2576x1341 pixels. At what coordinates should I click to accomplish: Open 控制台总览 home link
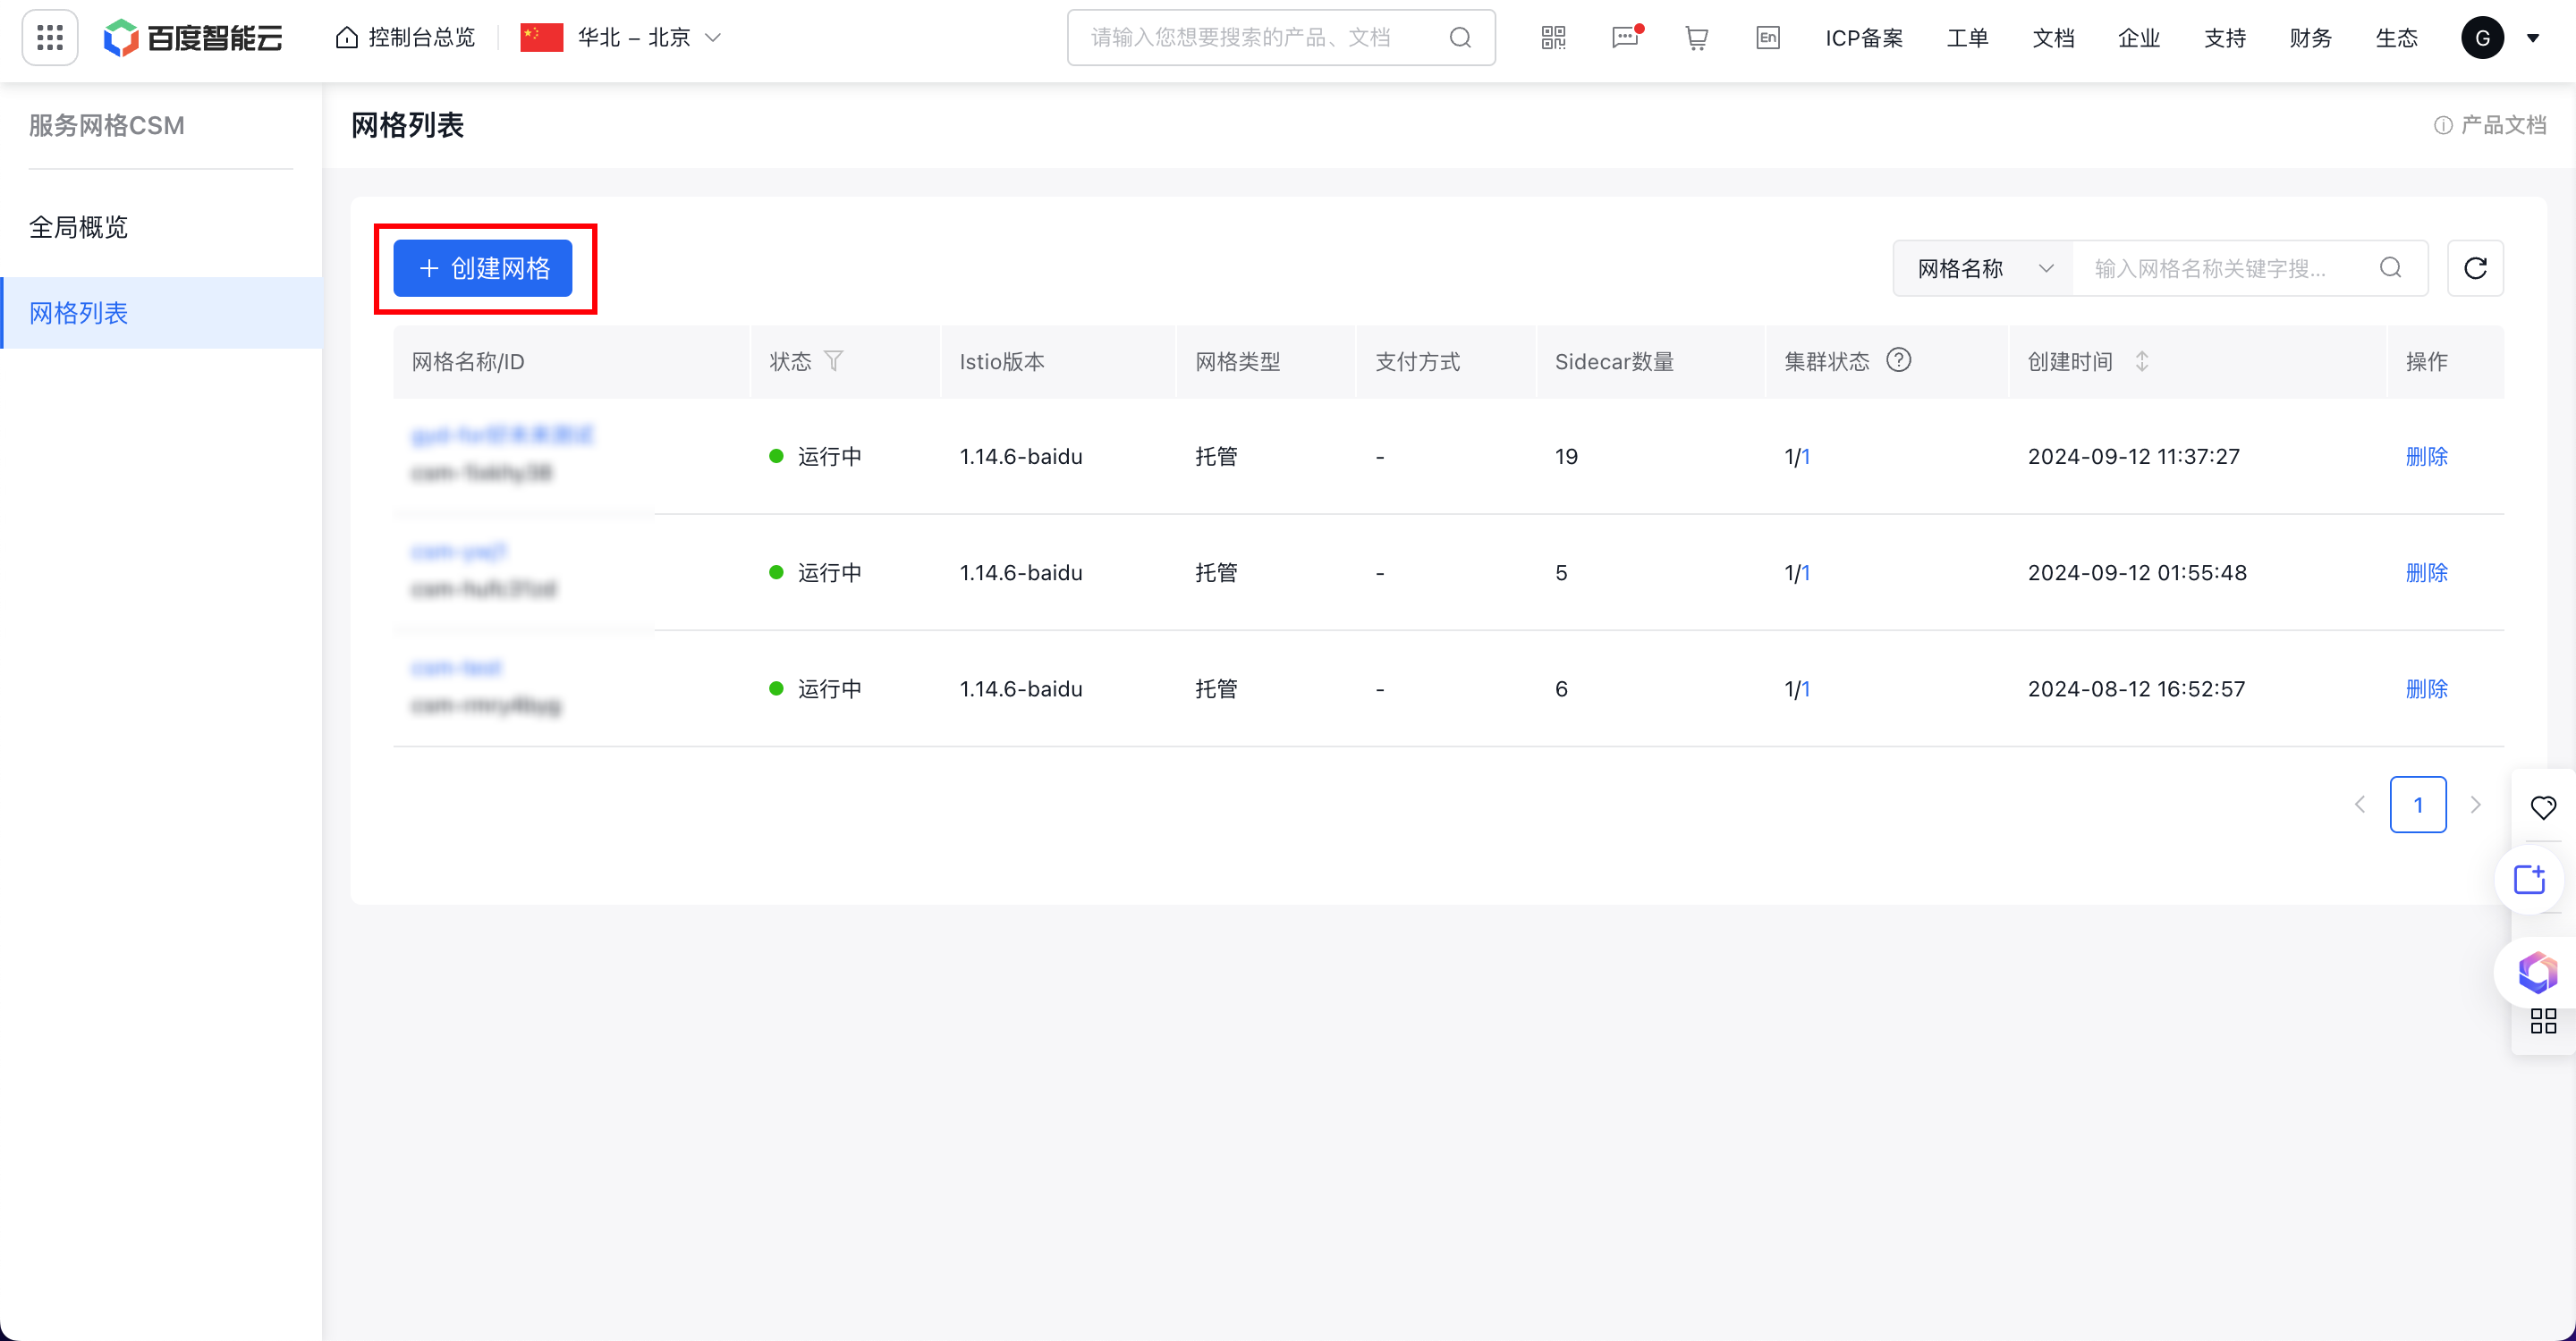point(405,38)
